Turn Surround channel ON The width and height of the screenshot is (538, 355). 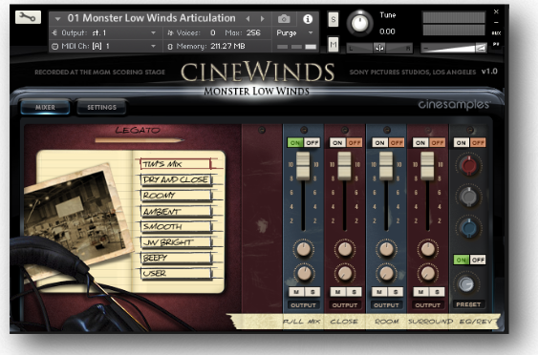[420, 143]
